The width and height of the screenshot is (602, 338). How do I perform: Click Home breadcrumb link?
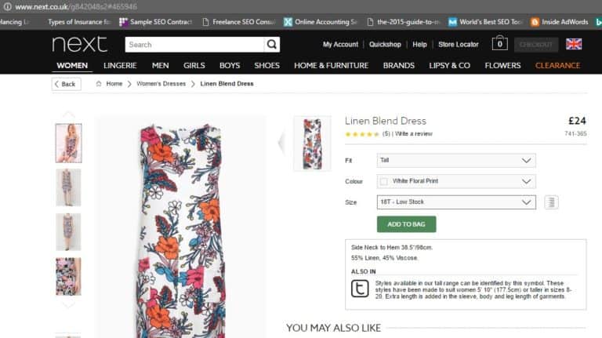click(x=114, y=84)
